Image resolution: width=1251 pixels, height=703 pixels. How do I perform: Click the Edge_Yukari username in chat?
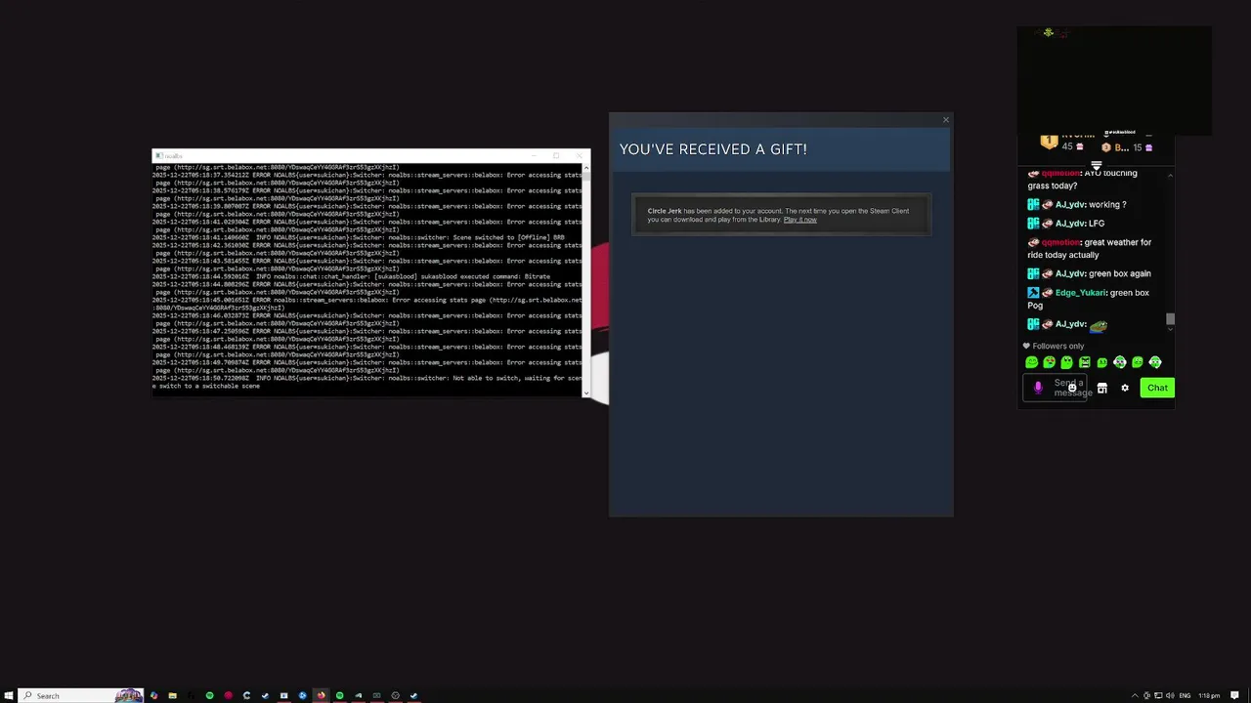pos(1080,293)
